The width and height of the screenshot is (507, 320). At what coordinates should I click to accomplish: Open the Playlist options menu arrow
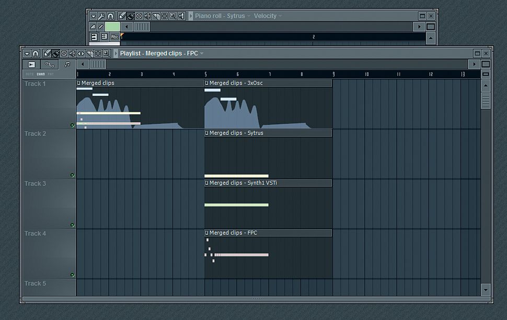(27, 53)
